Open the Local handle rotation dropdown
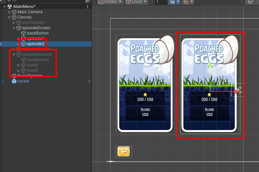 tap(136, 2)
